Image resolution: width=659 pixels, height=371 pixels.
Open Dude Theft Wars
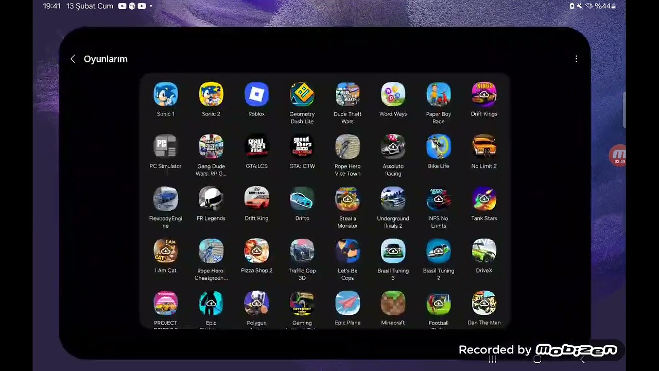coord(348,95)
